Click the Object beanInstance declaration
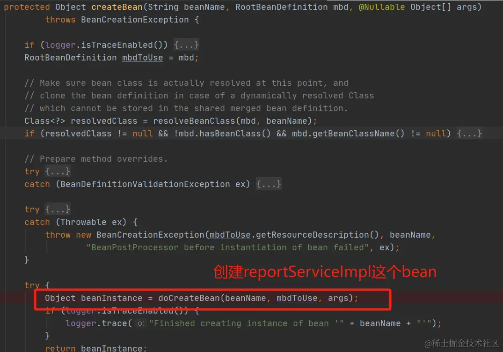503x352 pixels. click(x=94, y=298)
